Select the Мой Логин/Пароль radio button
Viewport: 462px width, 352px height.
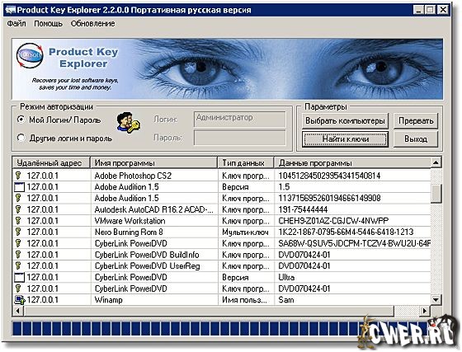[x=21, y=120]
